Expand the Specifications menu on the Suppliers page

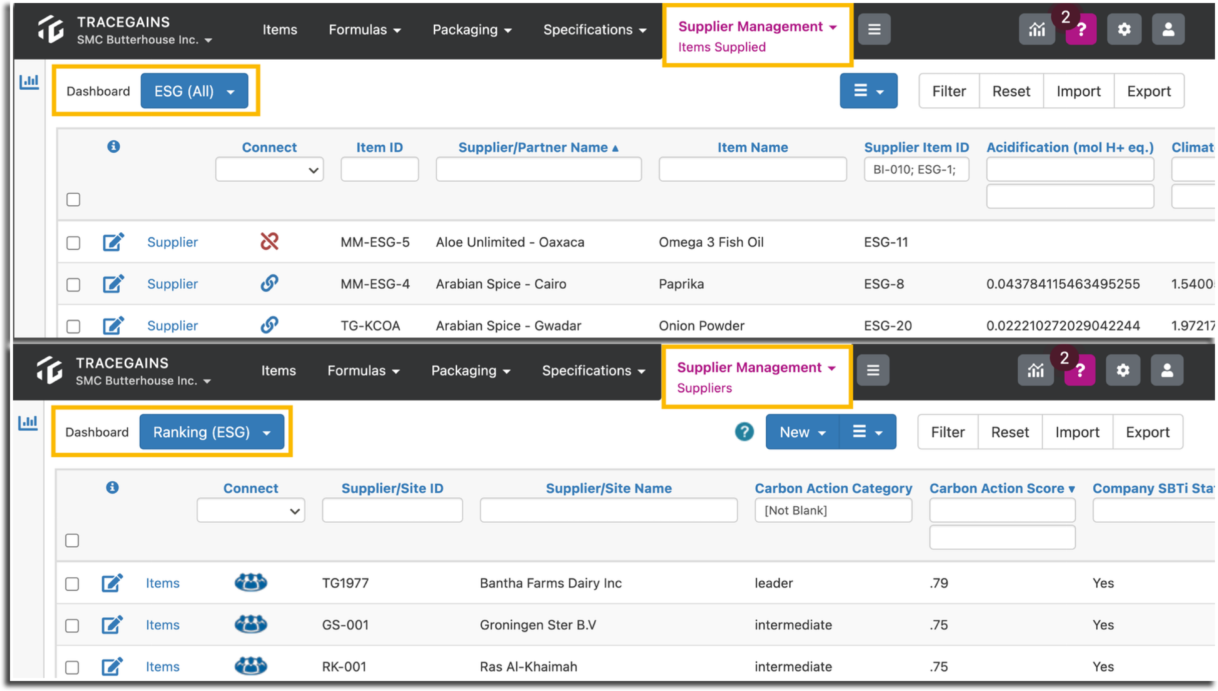tap(593, 371)
